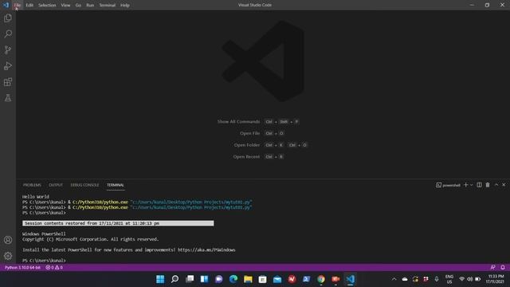Open Google Chrome from taskbar
This screenshot has width=510, height=287.
point(321,279)
